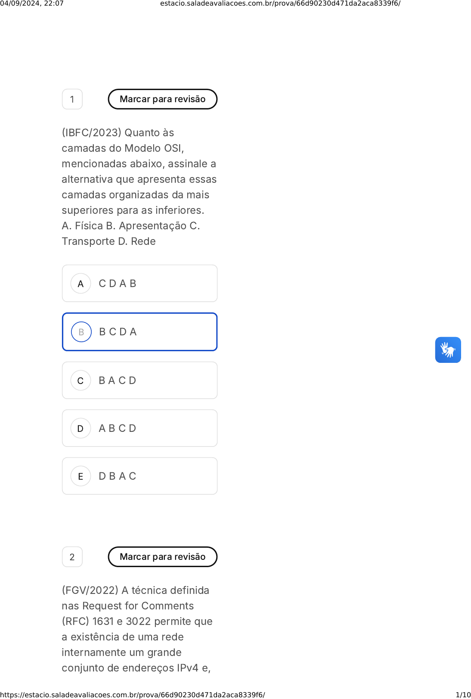Click the 1/10 page indicator
The width and height of the screenshot is (471, 699).
tap(463, 695)
